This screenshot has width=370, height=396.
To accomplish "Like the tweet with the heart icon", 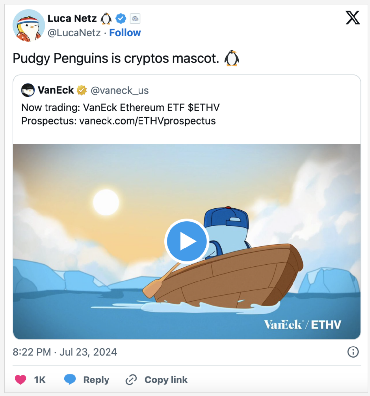I will coord(20,380).
